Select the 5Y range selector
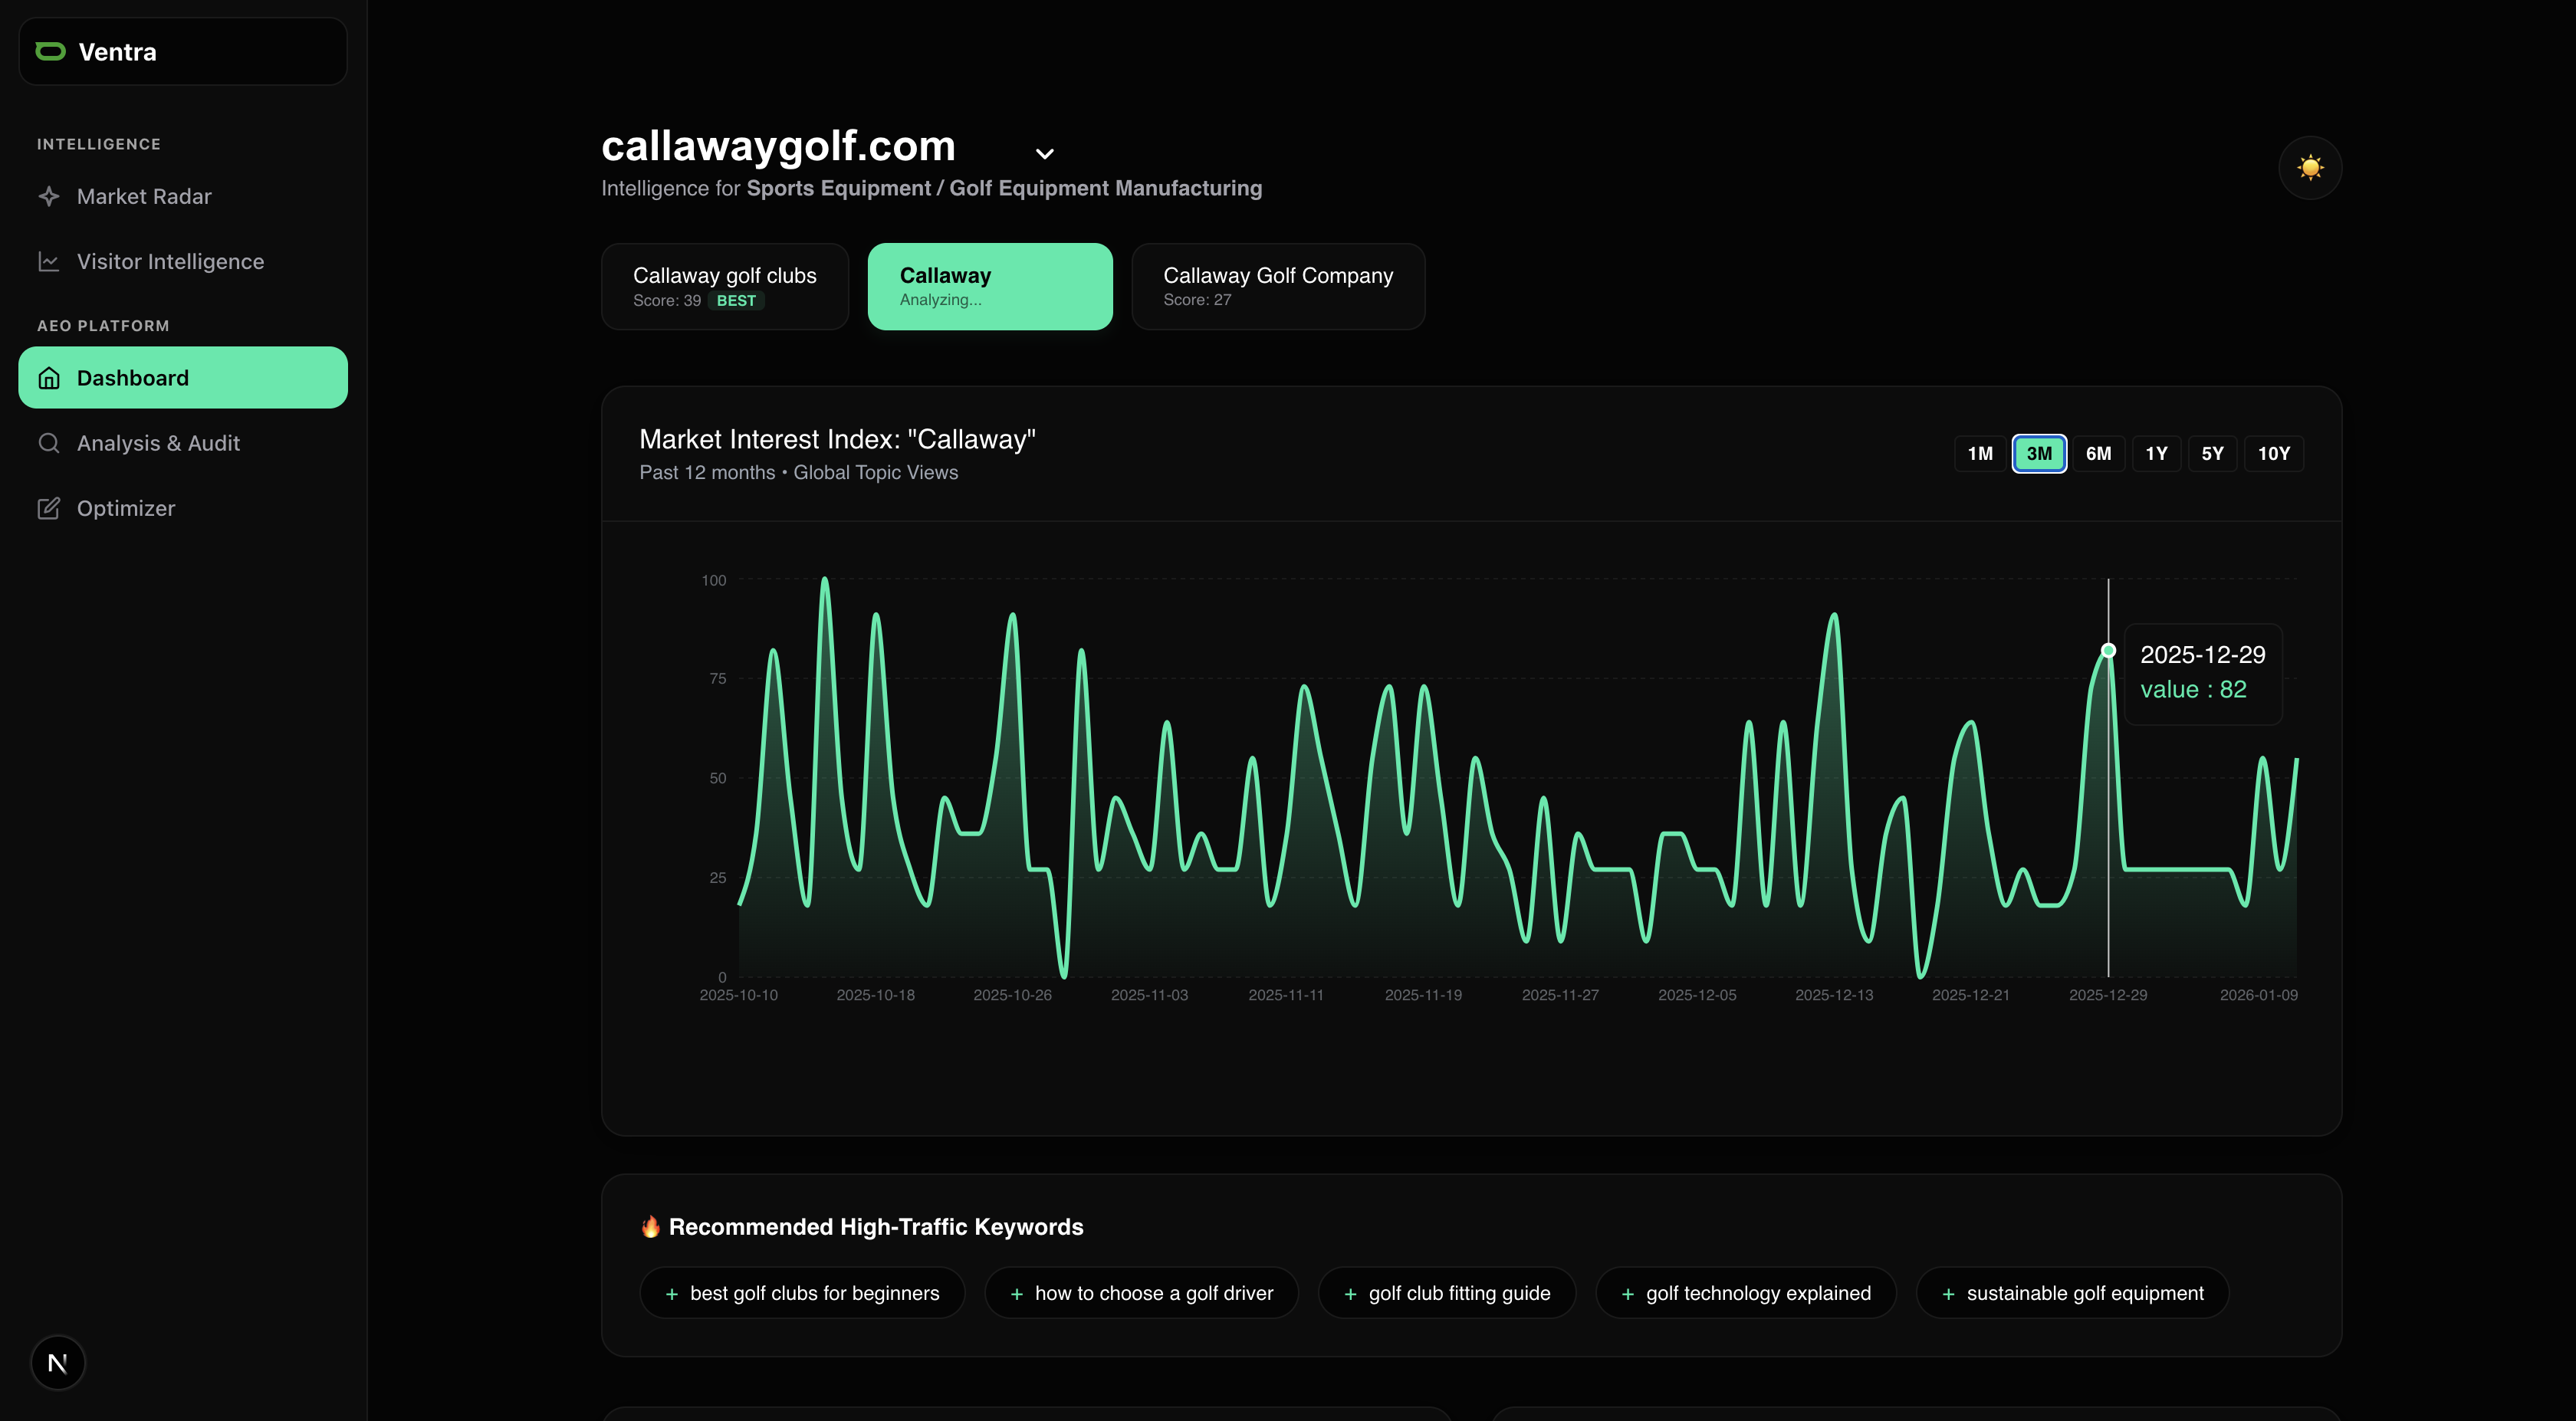2576x1421 pixels. click(2212, 453)
